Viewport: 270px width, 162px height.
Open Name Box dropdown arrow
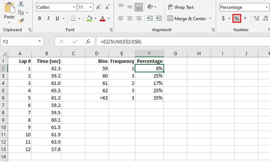pyautogui.click(x=40, y=41)
